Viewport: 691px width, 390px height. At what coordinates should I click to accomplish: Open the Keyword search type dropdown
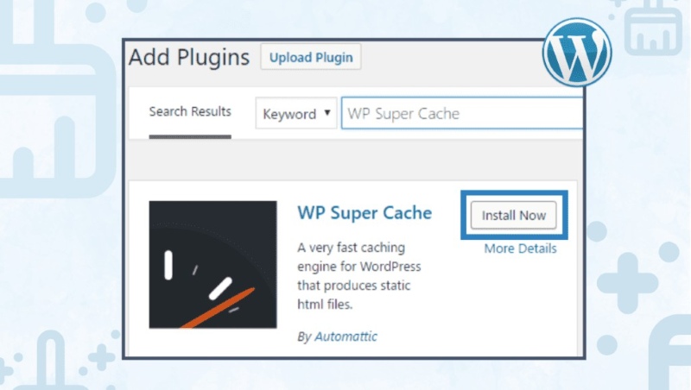[x=296, y=114]
